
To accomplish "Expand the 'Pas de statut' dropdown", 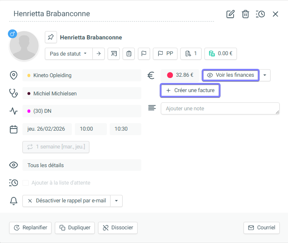I will (x=69, y=53).
